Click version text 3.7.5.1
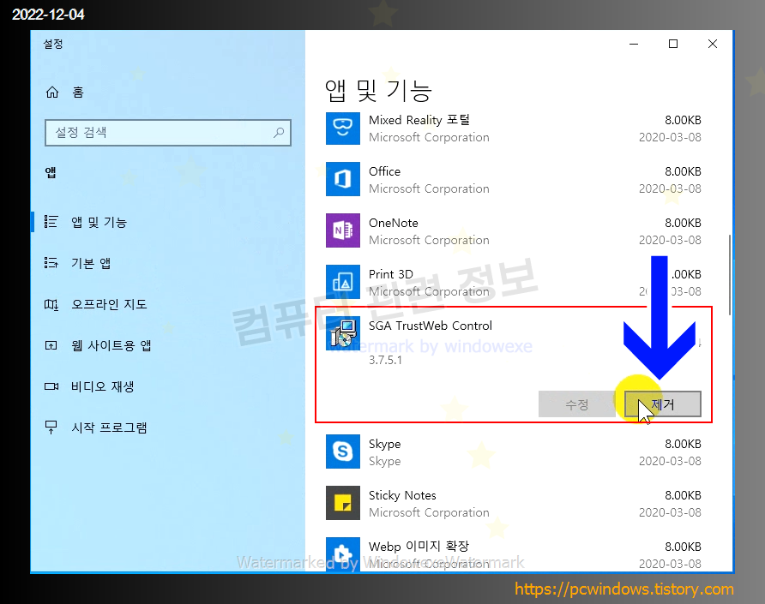Screen dimensions: 765x604 (x=385, y=360)
